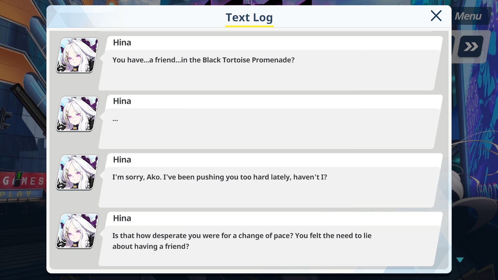Click Hina's portrait beside Black Tortoise line
498x280 pixels.
pyautogui.click(x=77, y=55)
